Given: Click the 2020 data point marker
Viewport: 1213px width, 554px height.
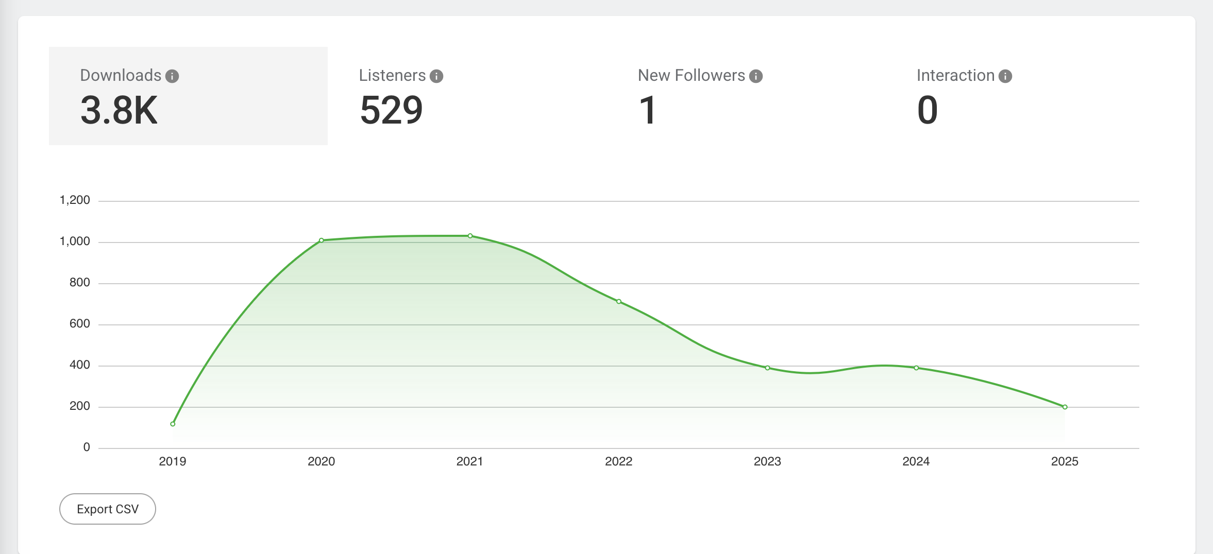Looking at the screenshot, I should (x=321, y=239).
